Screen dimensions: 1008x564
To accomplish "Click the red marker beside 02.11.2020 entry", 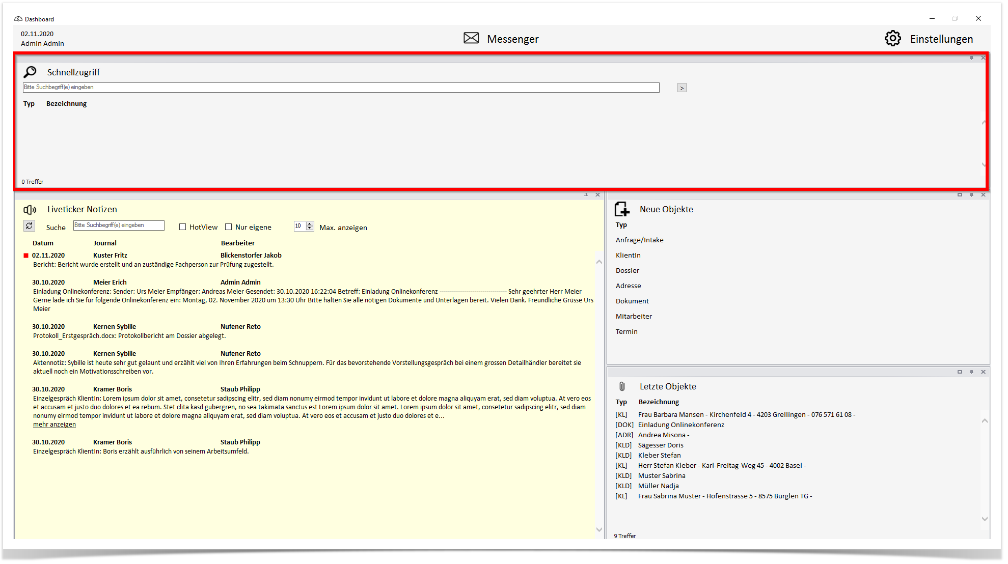I will coord(26,256).
